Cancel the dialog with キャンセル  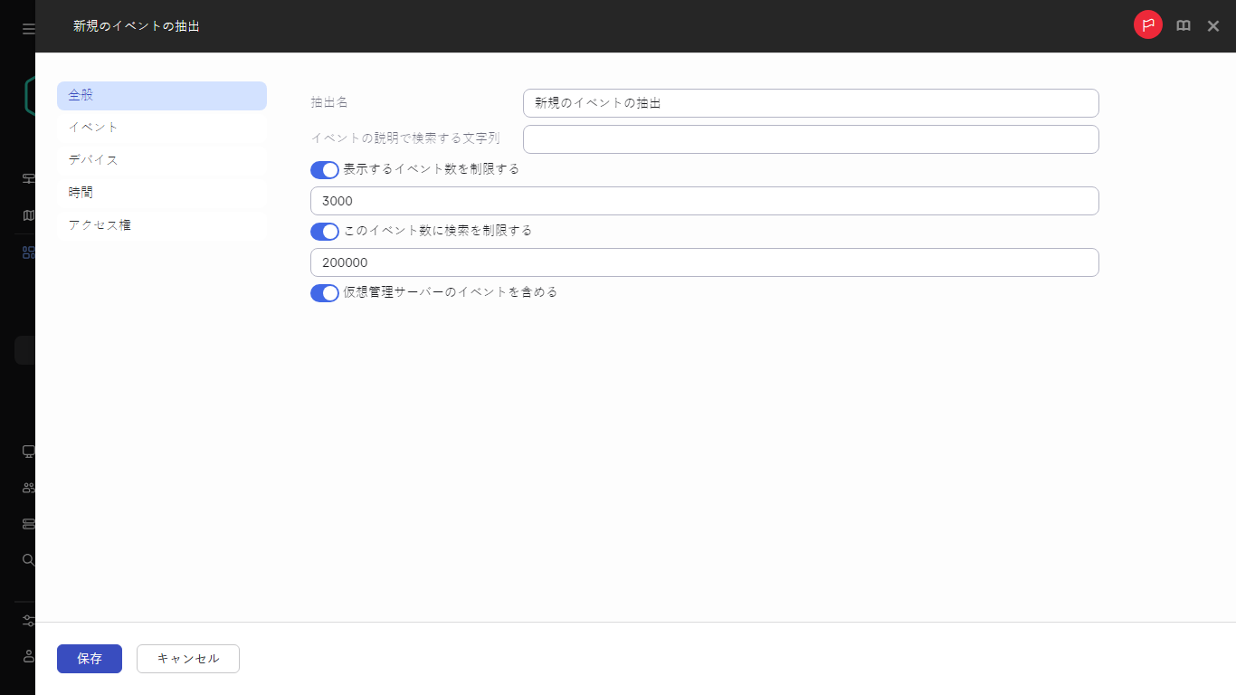(187, 659)
